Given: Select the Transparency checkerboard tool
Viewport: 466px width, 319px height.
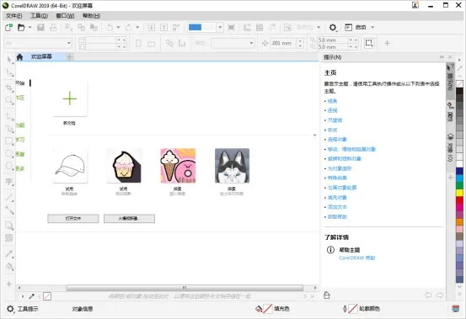Looking at the screenshot, I should point(9,237).
